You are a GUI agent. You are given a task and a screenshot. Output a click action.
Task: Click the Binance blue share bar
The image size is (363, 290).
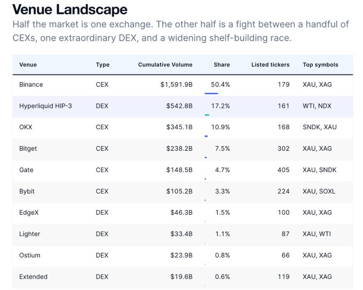click(211, 93)
